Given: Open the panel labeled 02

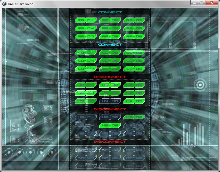Looking at the screenshot, I should [161, 35].
